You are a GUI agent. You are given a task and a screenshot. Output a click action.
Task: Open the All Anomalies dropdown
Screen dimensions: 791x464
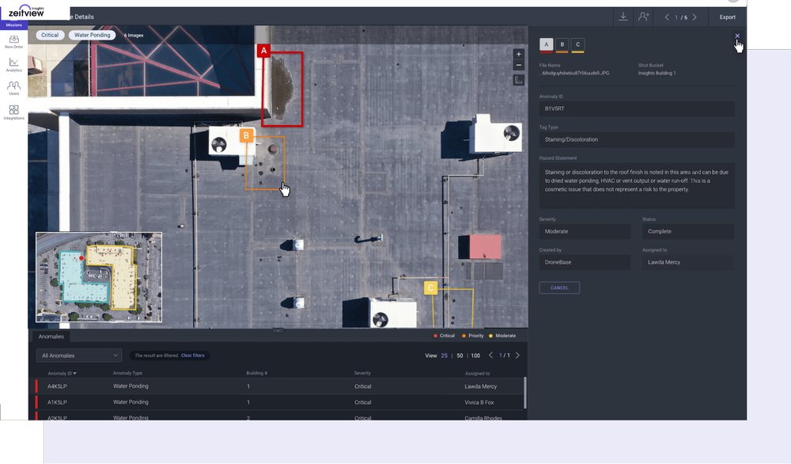pyautogui.click(x=78, y=355)
